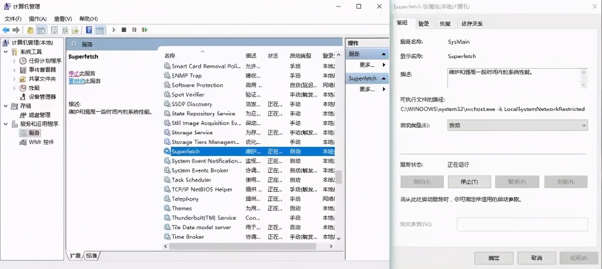Click the 启动参数 (start parameters) input field
Image resolution: width=602 pixels, height=269 pixels.
coord(522,224)
